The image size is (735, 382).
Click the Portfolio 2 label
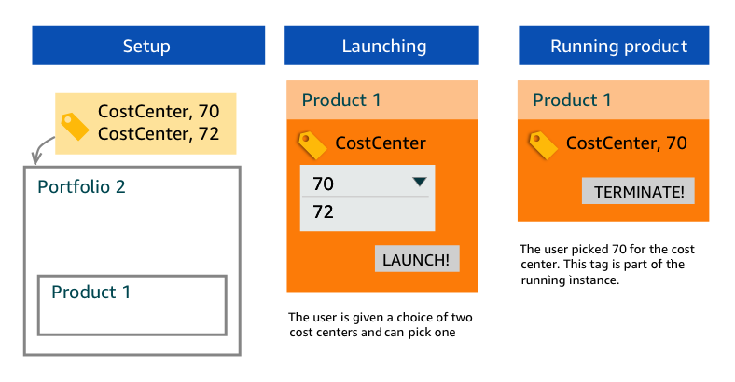(81, 186)
